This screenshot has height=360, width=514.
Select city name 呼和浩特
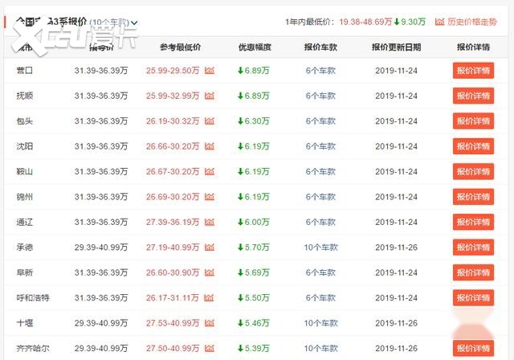pyautogui.click(x=33, y=297)
